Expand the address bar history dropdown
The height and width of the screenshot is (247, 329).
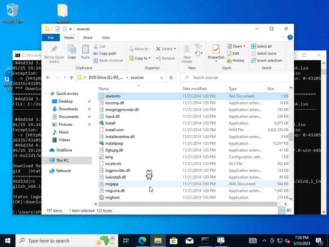click(162, 78)
